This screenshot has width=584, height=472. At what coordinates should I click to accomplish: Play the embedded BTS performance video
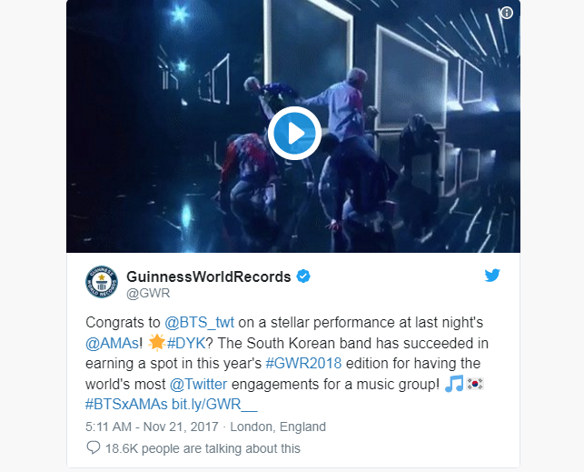tap(294, 133)
